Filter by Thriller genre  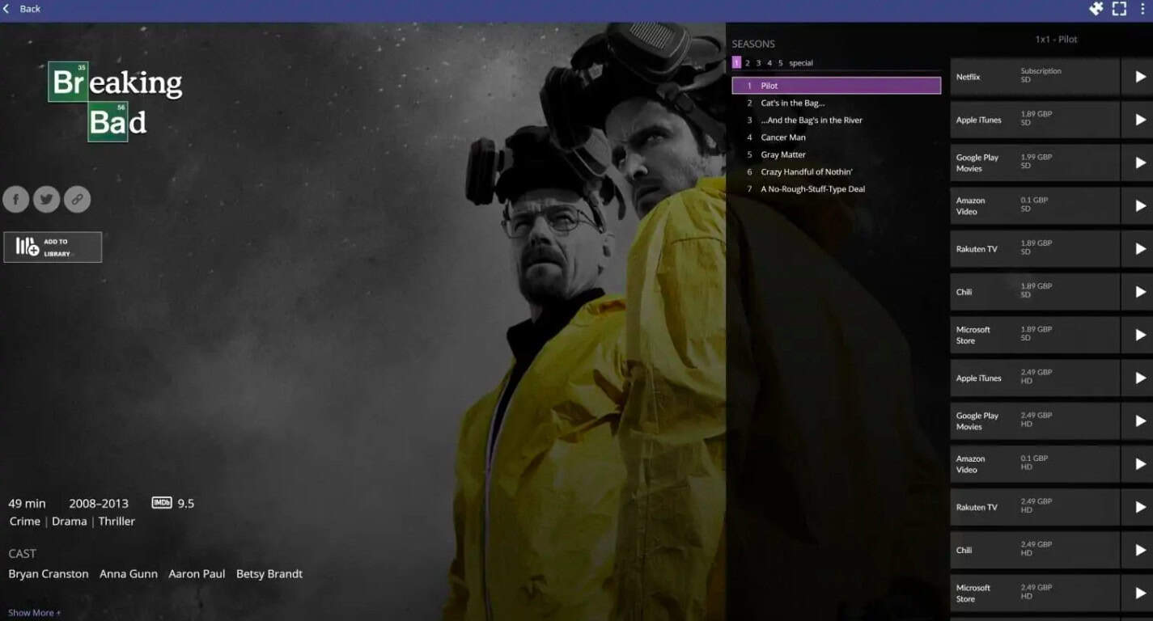(117, 522)
